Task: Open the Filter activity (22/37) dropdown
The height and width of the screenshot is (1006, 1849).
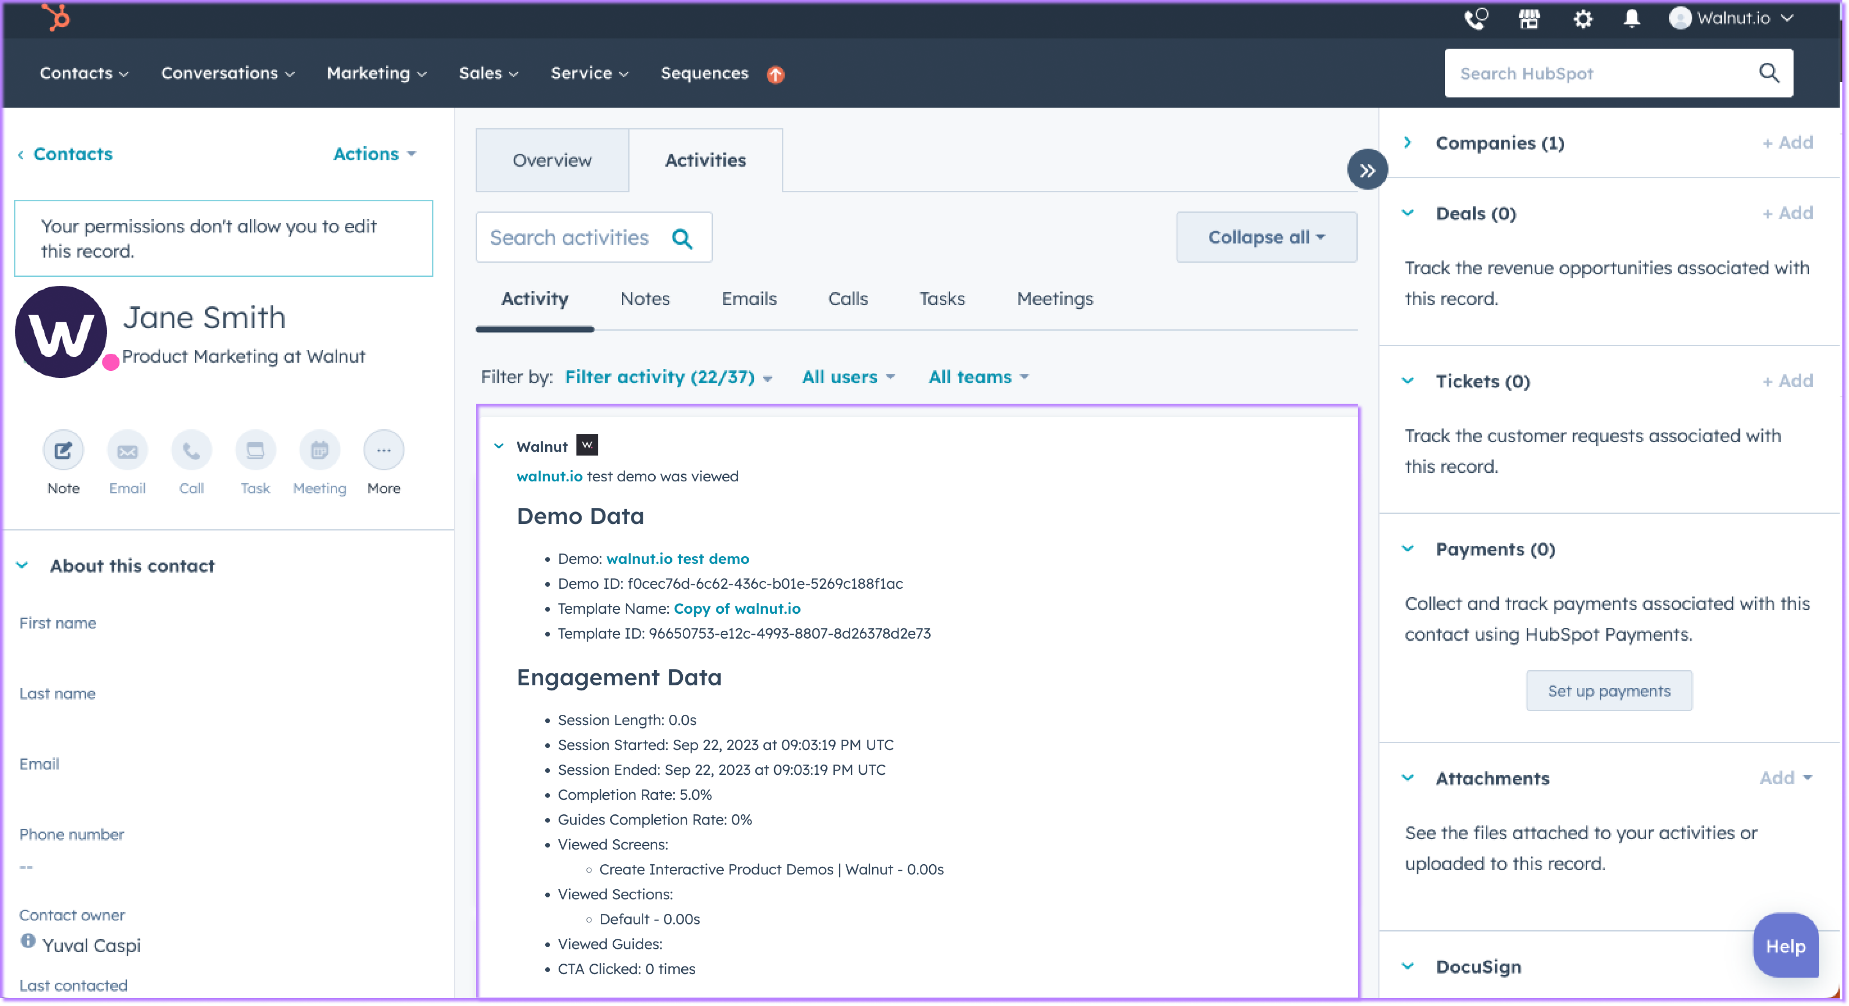Action: point(668,377)
